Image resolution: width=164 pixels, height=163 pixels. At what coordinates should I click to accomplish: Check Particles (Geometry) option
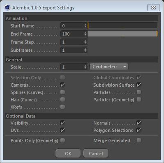[x=139, y=99]
